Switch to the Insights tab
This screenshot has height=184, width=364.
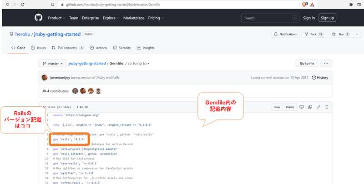[x=146, y=48]
